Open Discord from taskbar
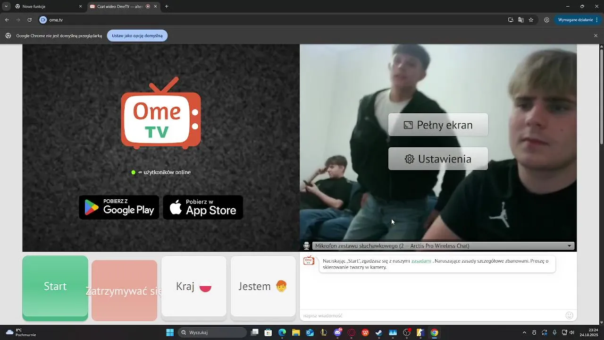The image size is (604, 340). [x=338, y=332]
